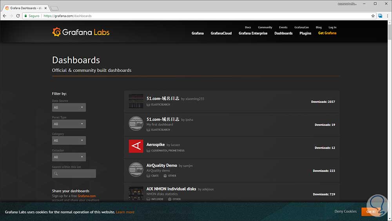Close the Grafana Dashboards browser tab
392x221 pixels.
[45, 8]
